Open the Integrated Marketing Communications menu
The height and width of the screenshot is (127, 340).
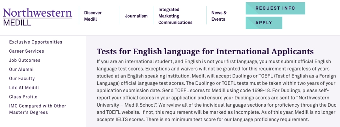(x=175, y=16)
